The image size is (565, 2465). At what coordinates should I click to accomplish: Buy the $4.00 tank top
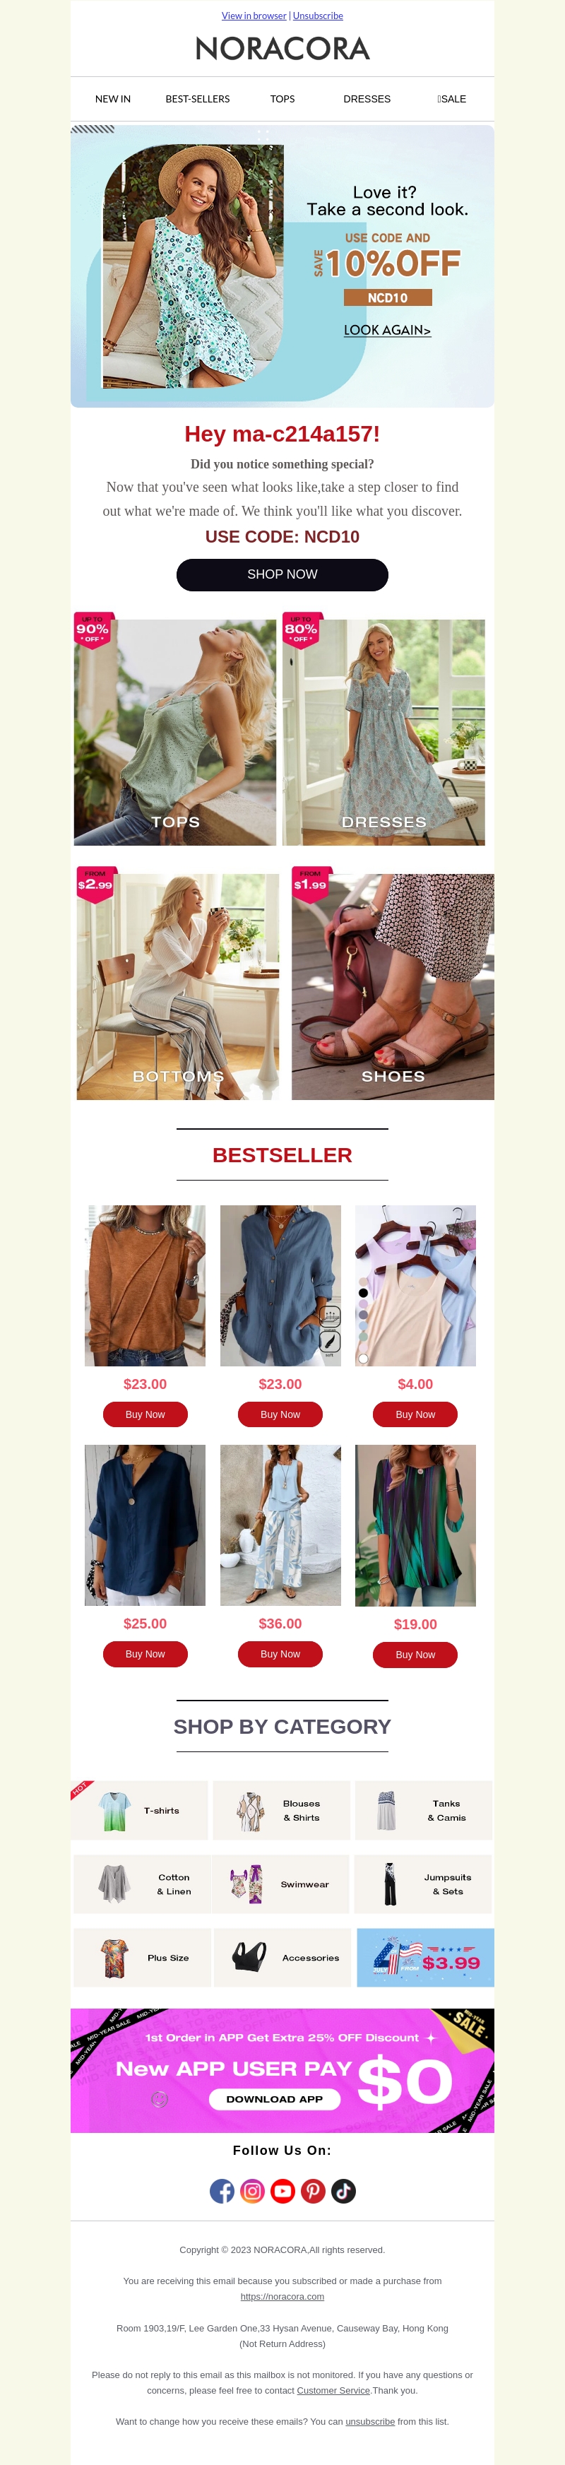(x=415, y=1413)
